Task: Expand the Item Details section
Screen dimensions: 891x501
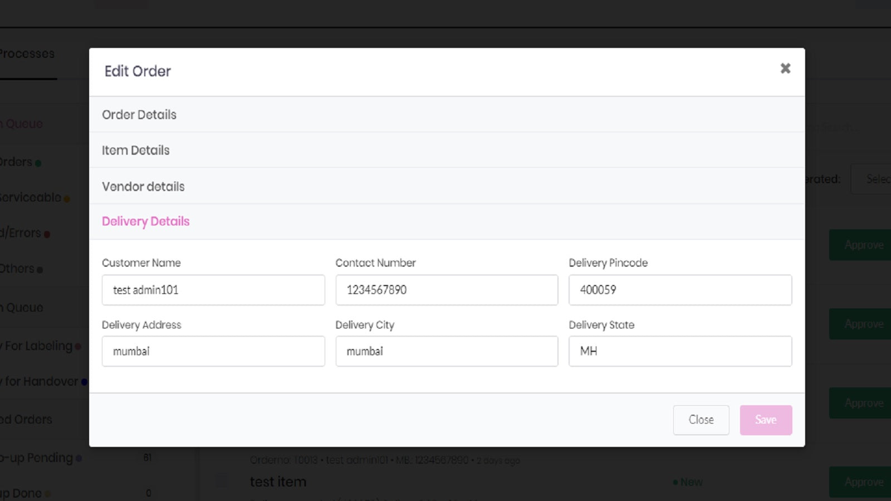Action: (136, 150)
